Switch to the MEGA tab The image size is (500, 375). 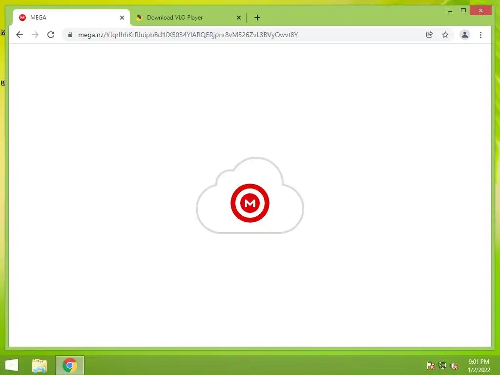pos(71,18)
